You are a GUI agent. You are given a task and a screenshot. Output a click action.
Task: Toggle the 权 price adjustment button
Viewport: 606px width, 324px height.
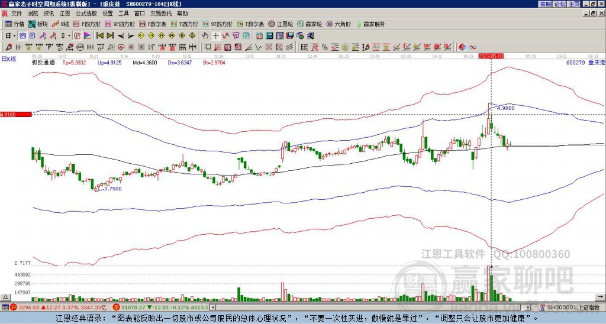77,36
